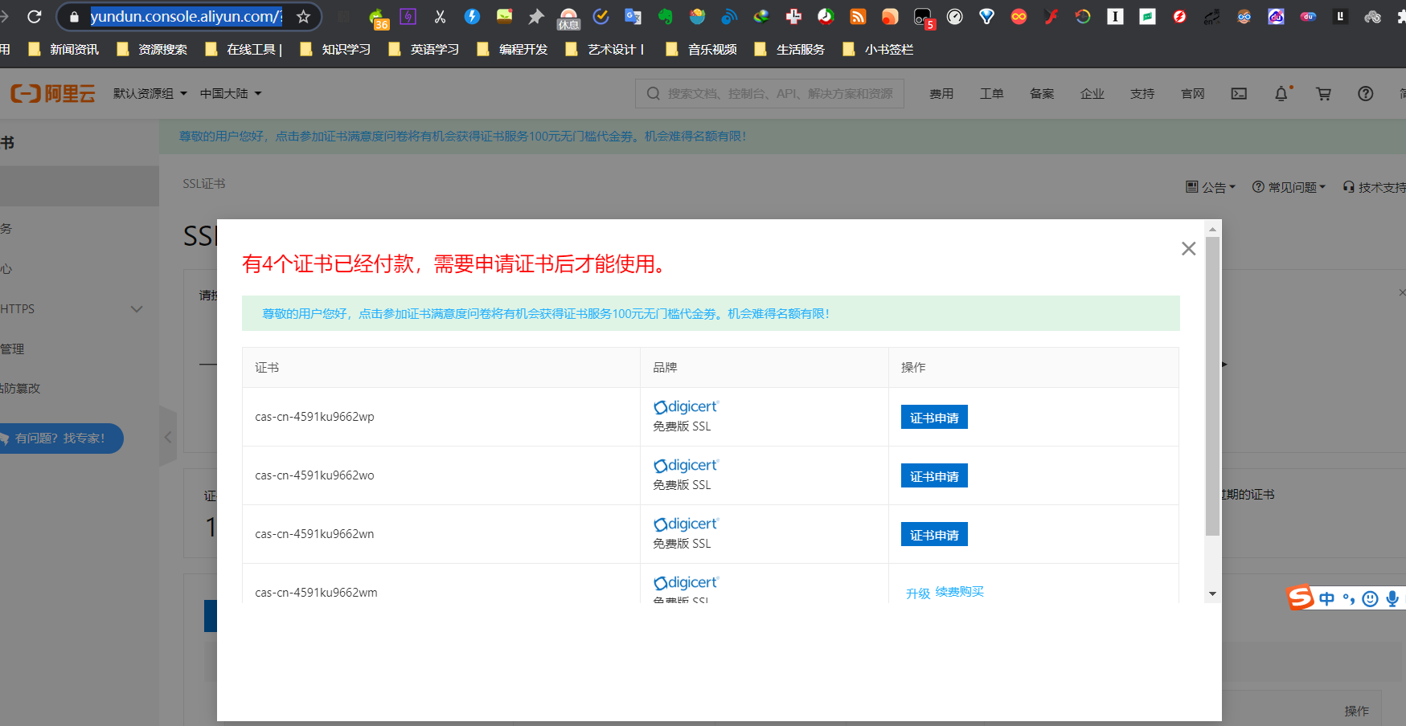
Task: Click the bookmark star in the address bar
Action: point(301,14)
